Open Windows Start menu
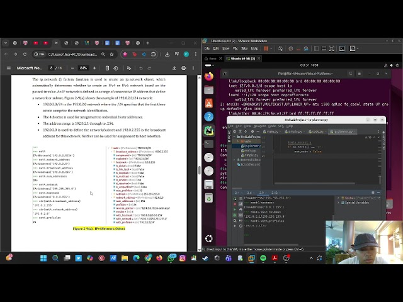Image resolution: width=403 pixels, height=302 pixels. pyautogui.click(x=43, y=258)
